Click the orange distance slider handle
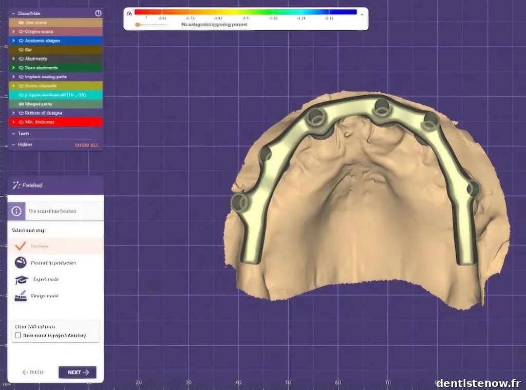Viewport: 526px width, 390px height. (137, 24)
